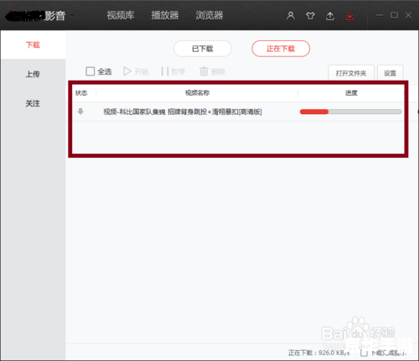Show the 已下载 list
Image resolution: width=419 pixels, height=361 pixels.
click(x=203, y=49)
